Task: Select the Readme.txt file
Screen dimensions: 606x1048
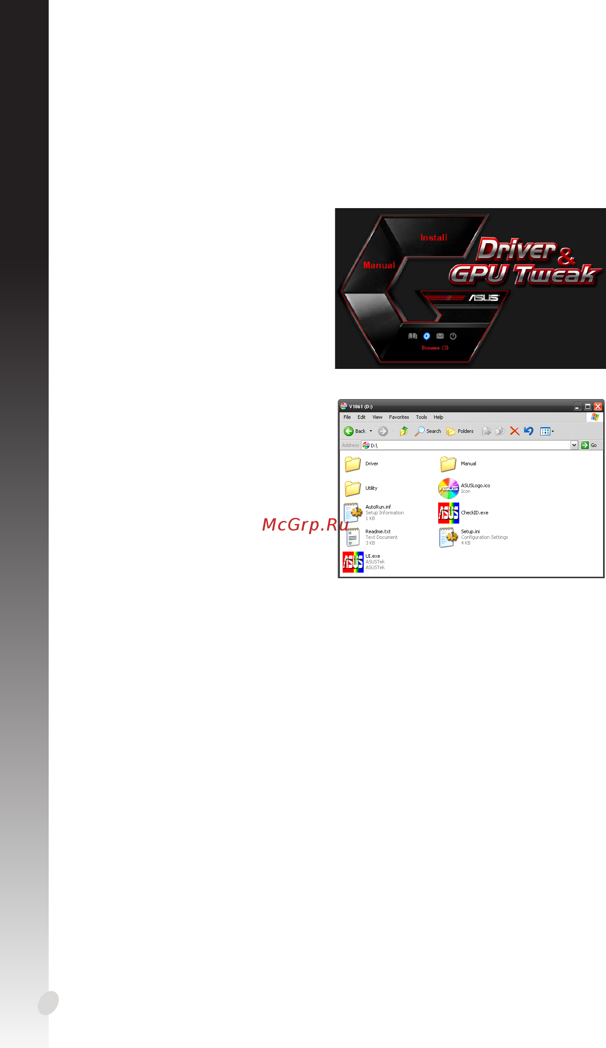Action: click(x=371, y=537)
